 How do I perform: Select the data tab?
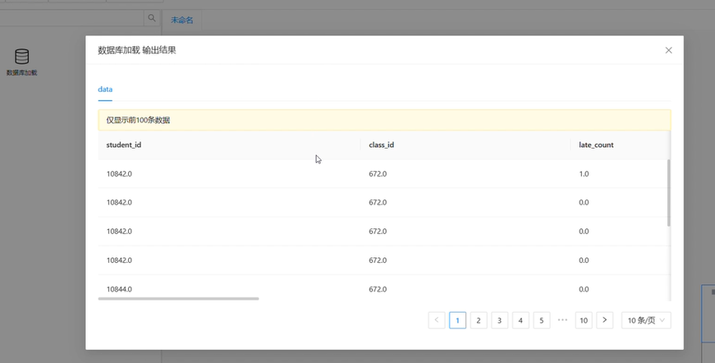[x=105, y=89]
